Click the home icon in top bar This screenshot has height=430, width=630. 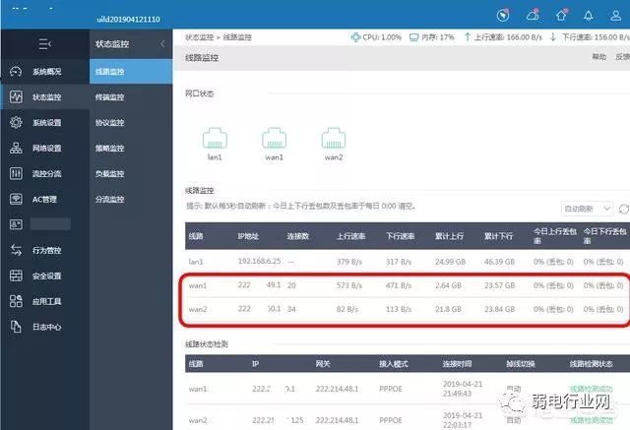[x=561, y=16]
